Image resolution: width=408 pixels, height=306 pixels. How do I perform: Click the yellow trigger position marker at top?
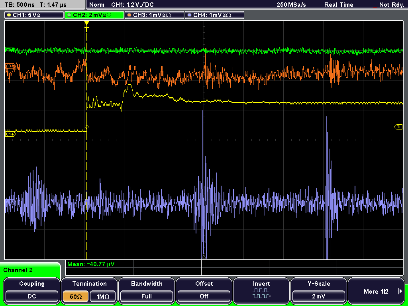click(86, 26)
